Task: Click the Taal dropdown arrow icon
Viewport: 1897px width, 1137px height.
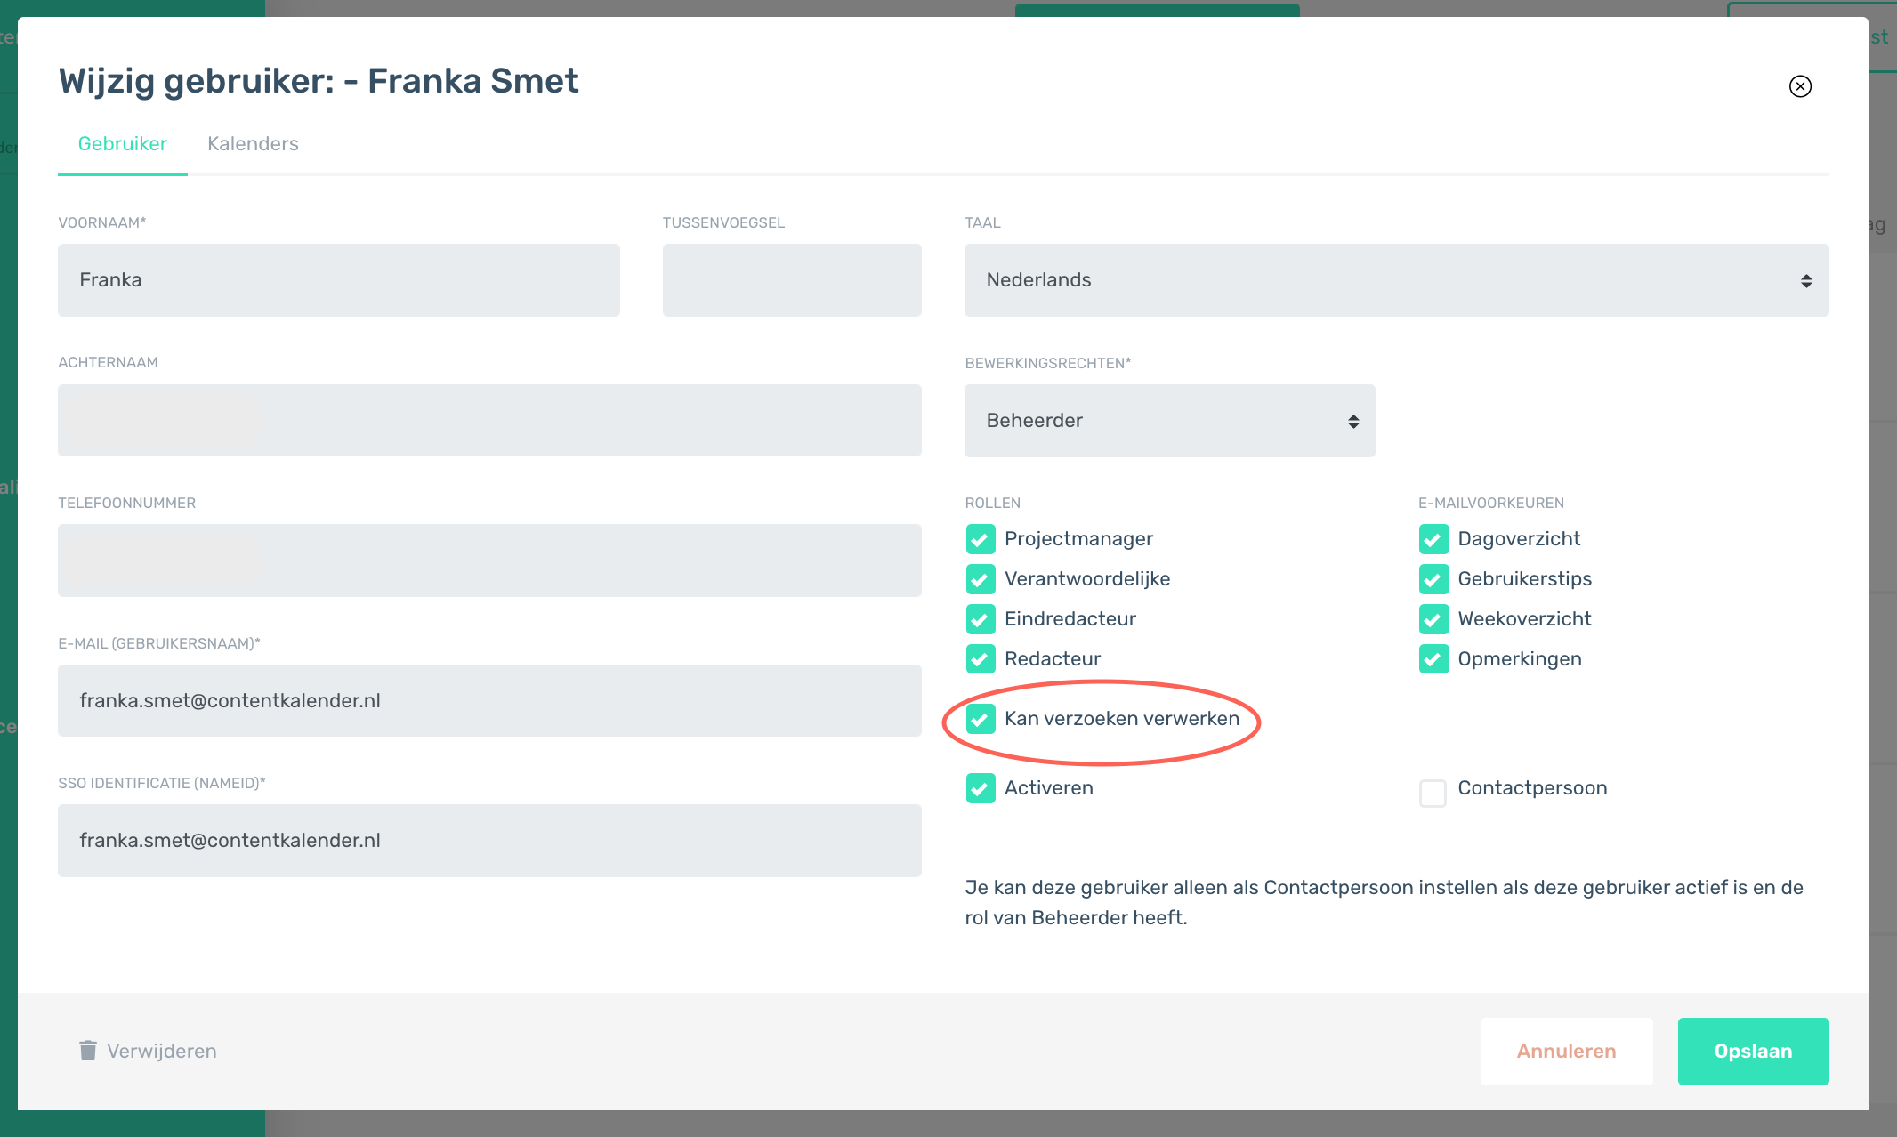Action: [x=1806, y=280]
